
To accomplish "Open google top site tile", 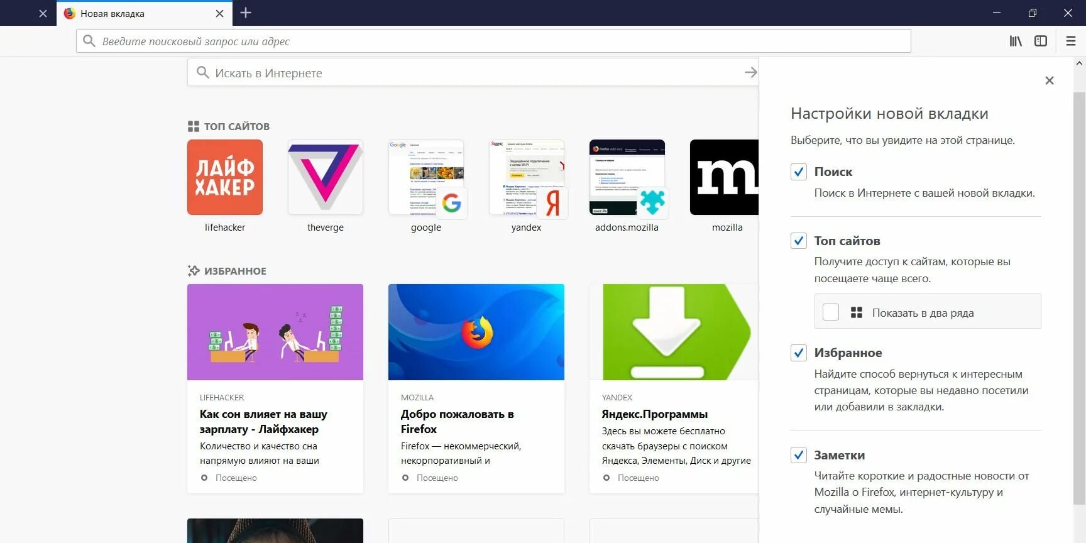I will click(x=426, y=177).
